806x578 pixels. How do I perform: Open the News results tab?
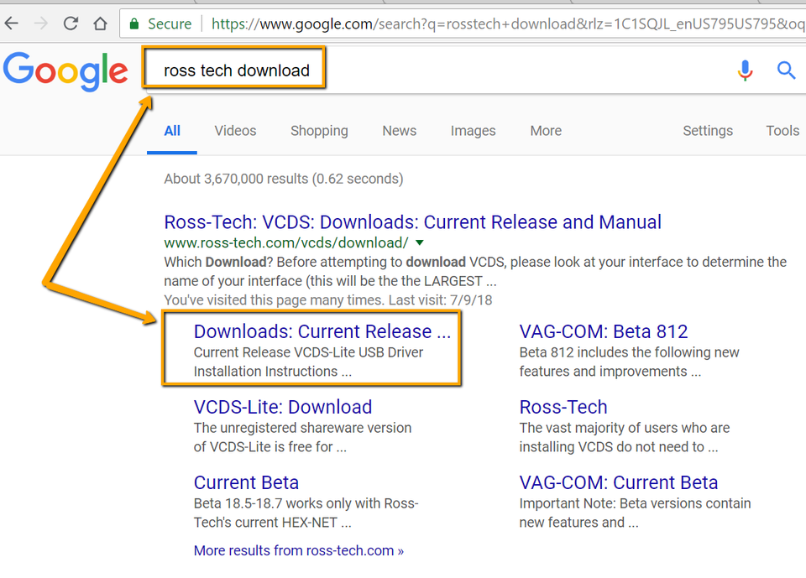click(x=399, y=131)
